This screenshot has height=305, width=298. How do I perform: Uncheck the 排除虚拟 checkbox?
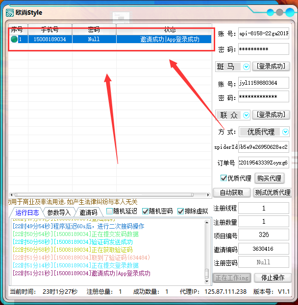coord(180,211)
